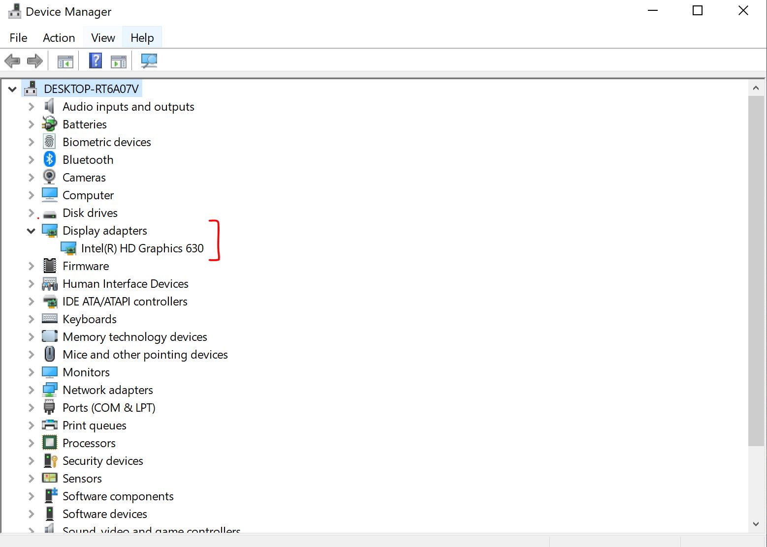Select the Intel(R) HD Graphics 630 entry

142,248
